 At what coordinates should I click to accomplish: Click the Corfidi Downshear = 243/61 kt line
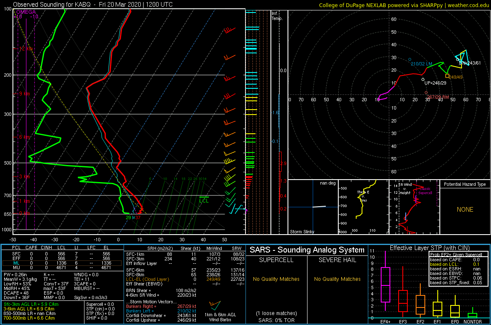click(x=161, y=315)
